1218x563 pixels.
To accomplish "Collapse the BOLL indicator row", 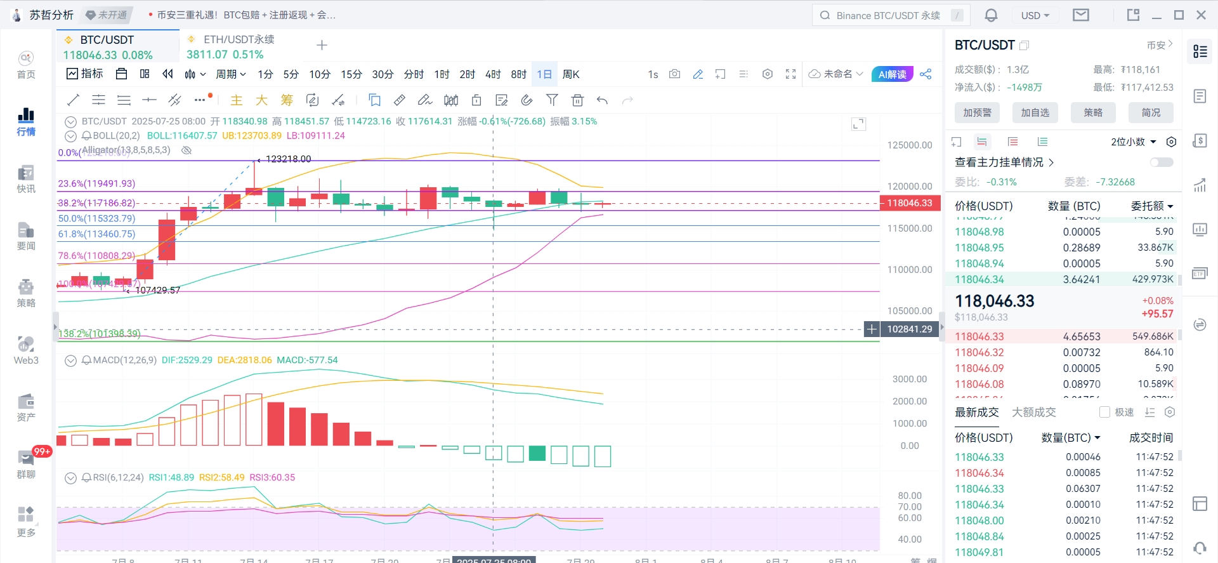I will click(70, 136).
